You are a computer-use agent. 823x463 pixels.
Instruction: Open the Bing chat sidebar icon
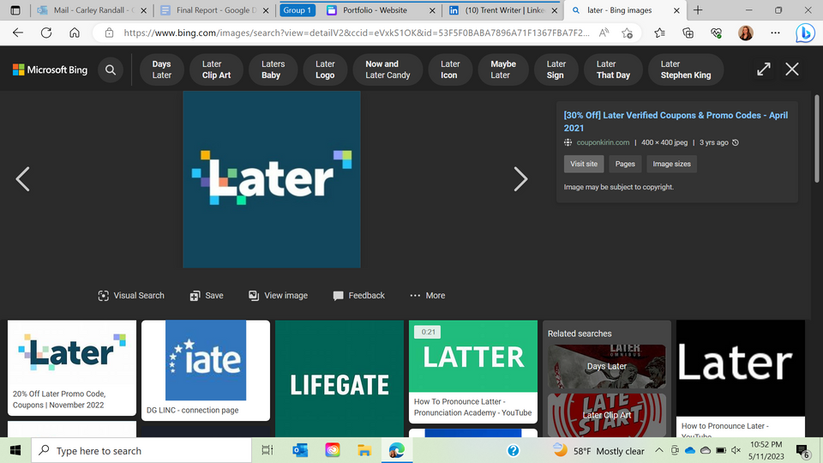tap(805, 33)
